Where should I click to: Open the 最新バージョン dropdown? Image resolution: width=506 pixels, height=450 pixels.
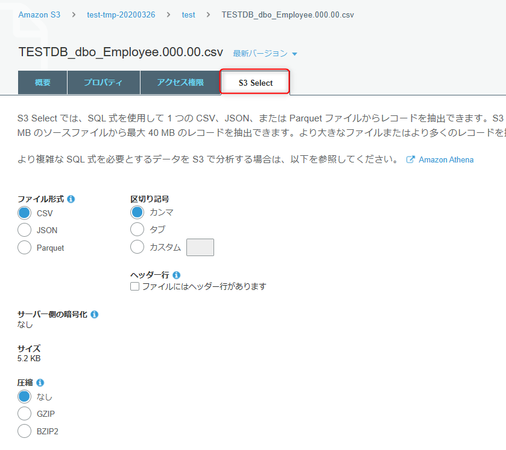click(264, 53)
